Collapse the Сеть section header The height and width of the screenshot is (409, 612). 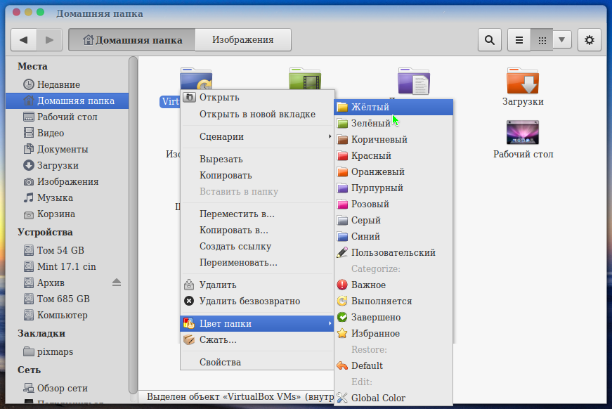pyautogui.click(x=29, y=370)
